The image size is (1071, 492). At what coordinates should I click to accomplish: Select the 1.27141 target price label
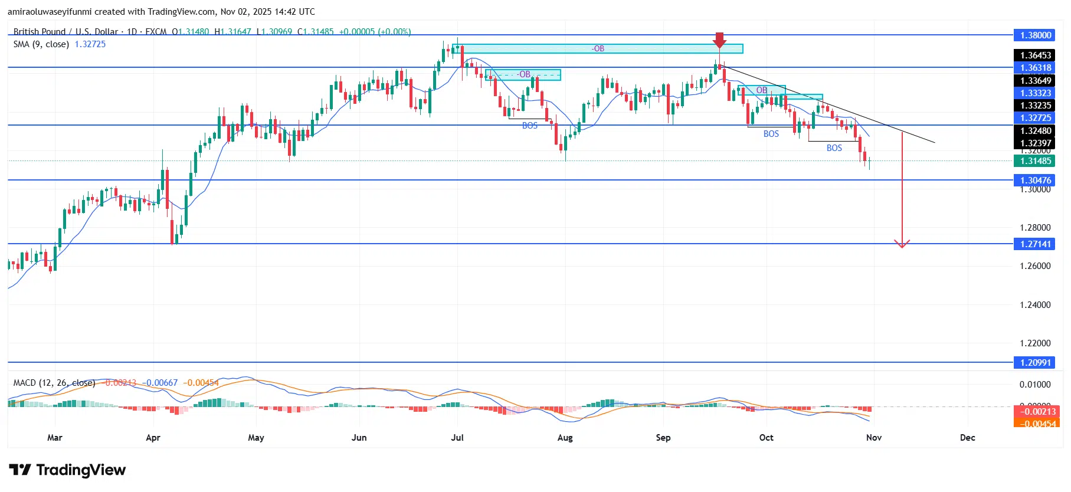[1036, 244]
